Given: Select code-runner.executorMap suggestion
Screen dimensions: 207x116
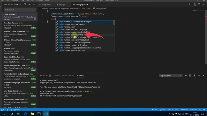Looking at the screenshot, I should click(71, 35).
